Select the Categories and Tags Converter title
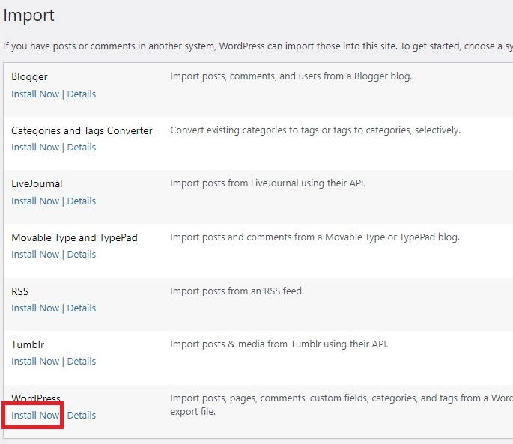The image size is (513, 444). (x=82, y=130)
